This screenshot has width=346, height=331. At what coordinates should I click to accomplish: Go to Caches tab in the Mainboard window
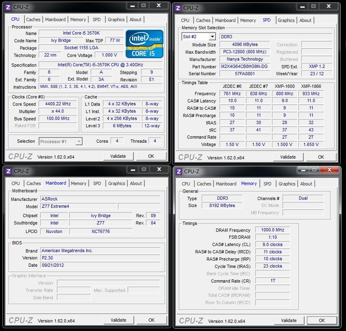click(x=33, y=183)
